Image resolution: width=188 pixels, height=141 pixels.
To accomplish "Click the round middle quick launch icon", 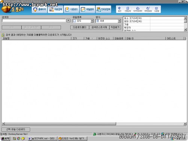I will (x=19, y=139).
